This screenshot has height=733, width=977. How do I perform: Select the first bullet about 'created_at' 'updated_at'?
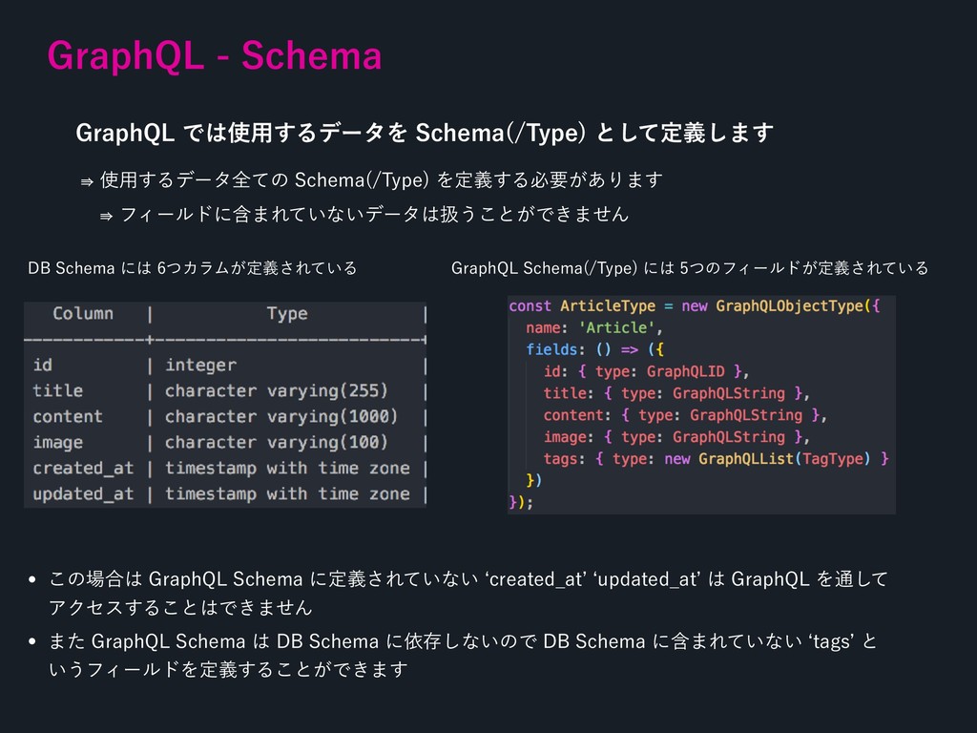point(468,592)
